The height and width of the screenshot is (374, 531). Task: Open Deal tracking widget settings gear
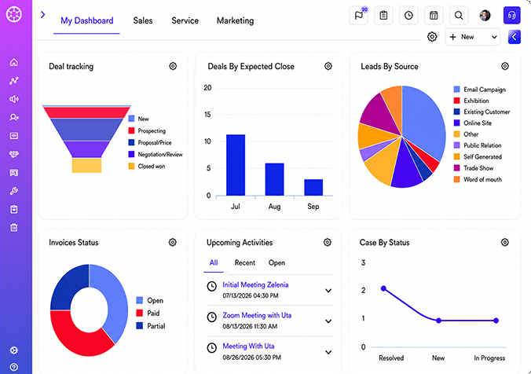pyautogui.click(x=173, y=66)
